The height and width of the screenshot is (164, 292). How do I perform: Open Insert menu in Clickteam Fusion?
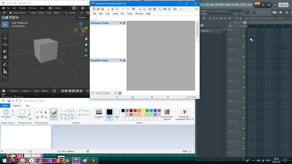(x=115, y=14)
